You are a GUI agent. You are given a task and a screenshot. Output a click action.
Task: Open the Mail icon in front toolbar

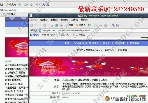(95, 25)
